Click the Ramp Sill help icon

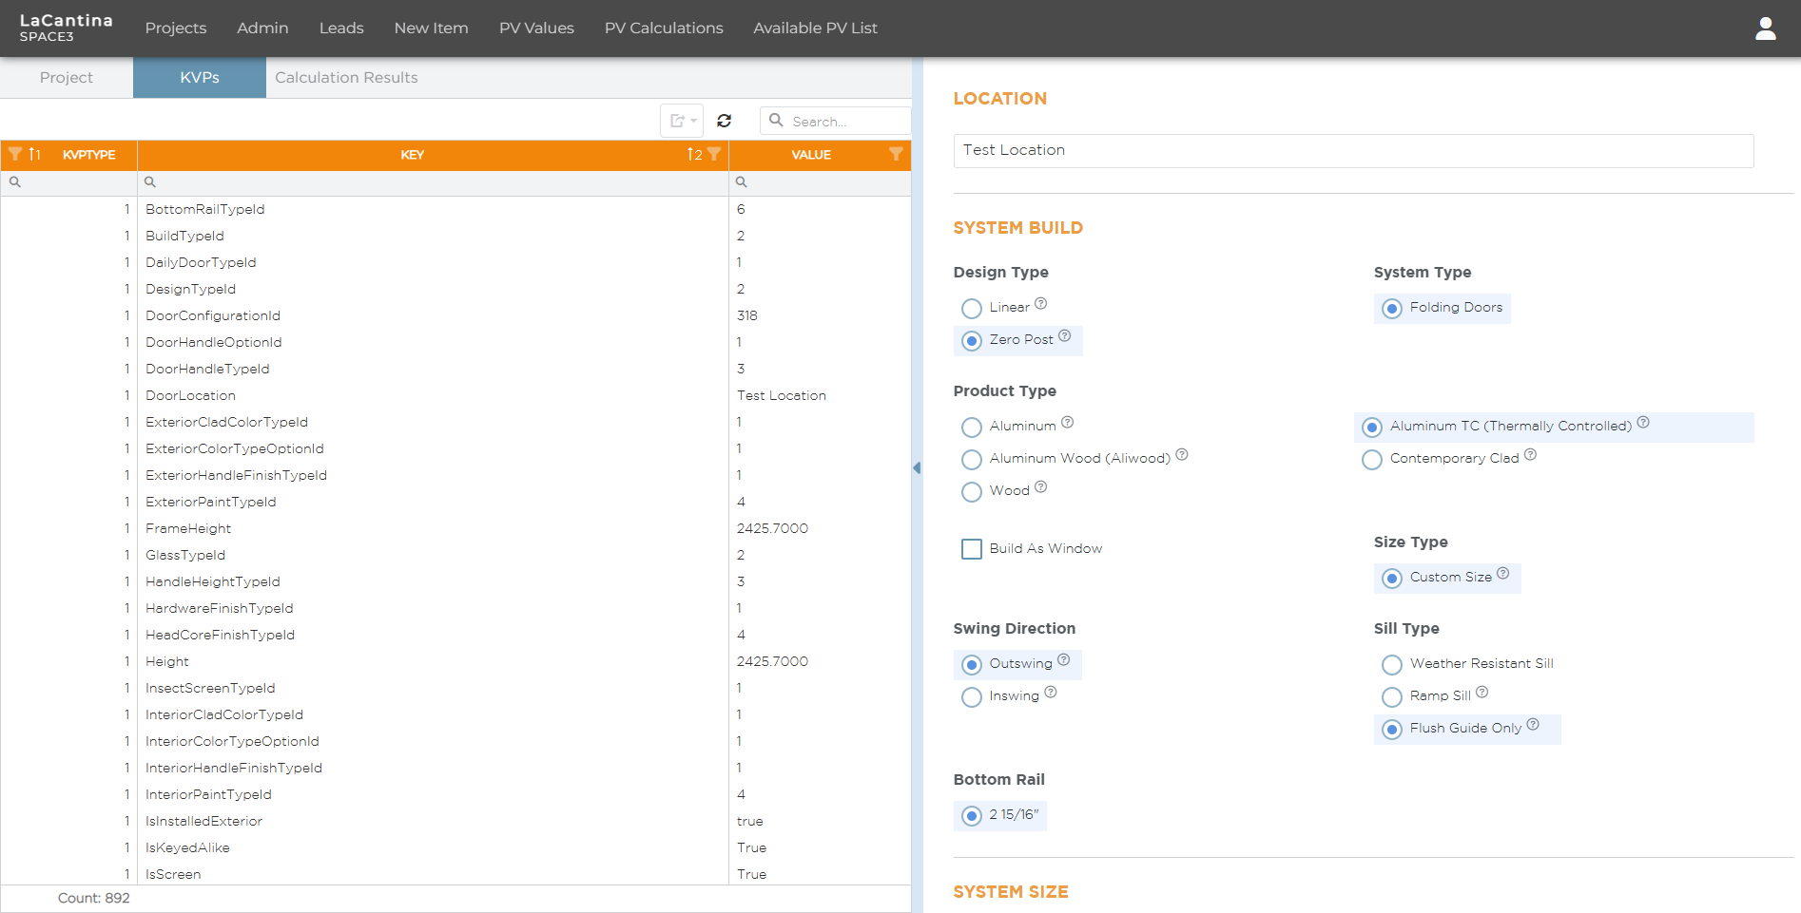(x=1482, y=693)
